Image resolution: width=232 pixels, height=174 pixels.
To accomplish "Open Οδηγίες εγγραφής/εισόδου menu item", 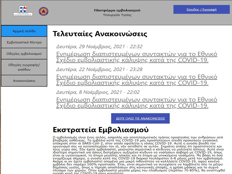I will click(24, 67).
